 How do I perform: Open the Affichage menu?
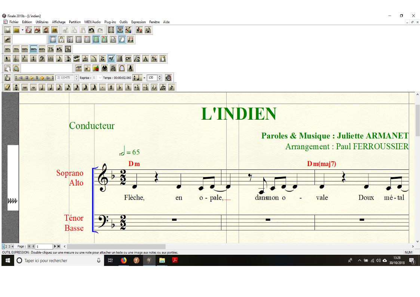pyautogui.click(x=59, y=22)
